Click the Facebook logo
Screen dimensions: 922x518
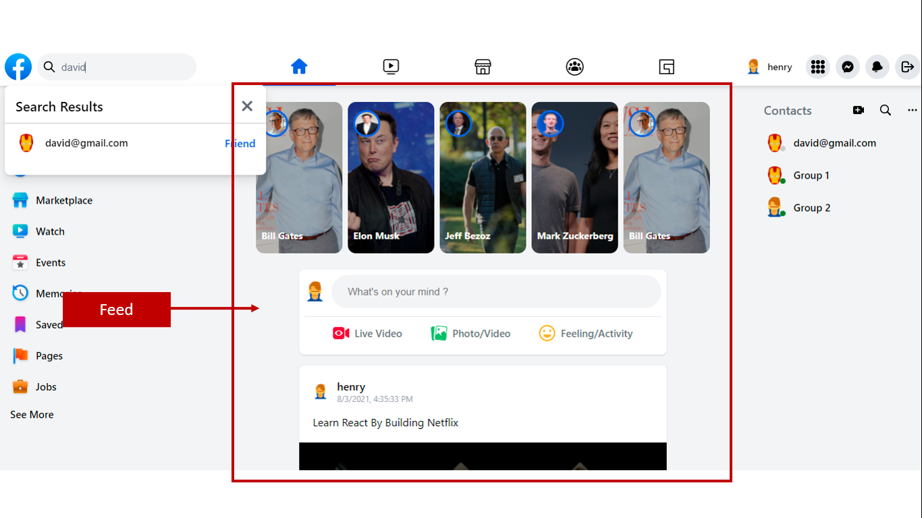[18, 67]
